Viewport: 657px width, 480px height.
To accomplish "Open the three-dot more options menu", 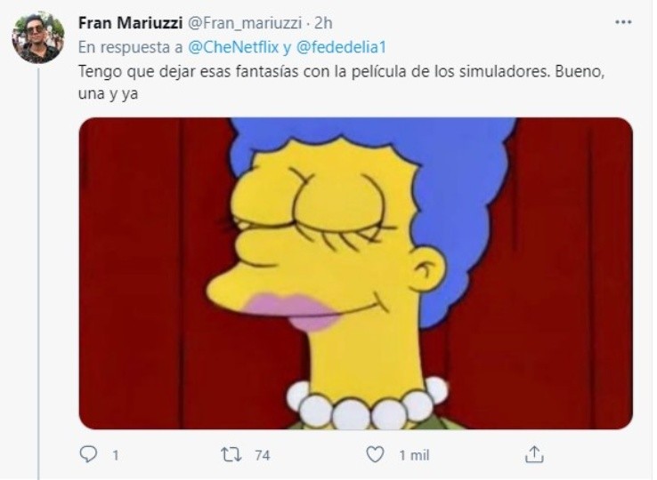I will 623,22.
